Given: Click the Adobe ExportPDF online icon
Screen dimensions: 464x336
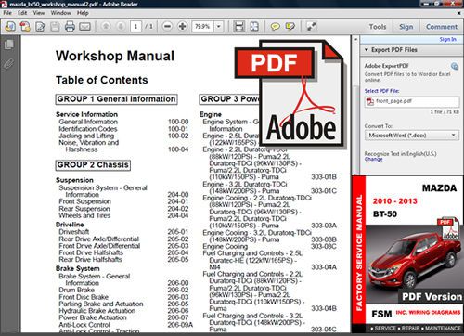Looking at the screenshot, I should [455, 66].
